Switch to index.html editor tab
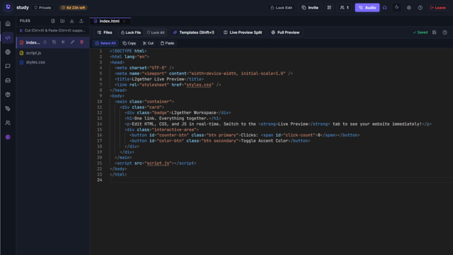Viewport: 453px width, 255px height. (x=109, y=21)
